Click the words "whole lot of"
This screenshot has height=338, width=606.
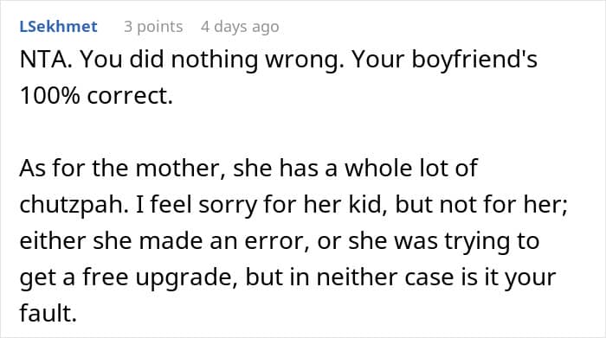411,169
